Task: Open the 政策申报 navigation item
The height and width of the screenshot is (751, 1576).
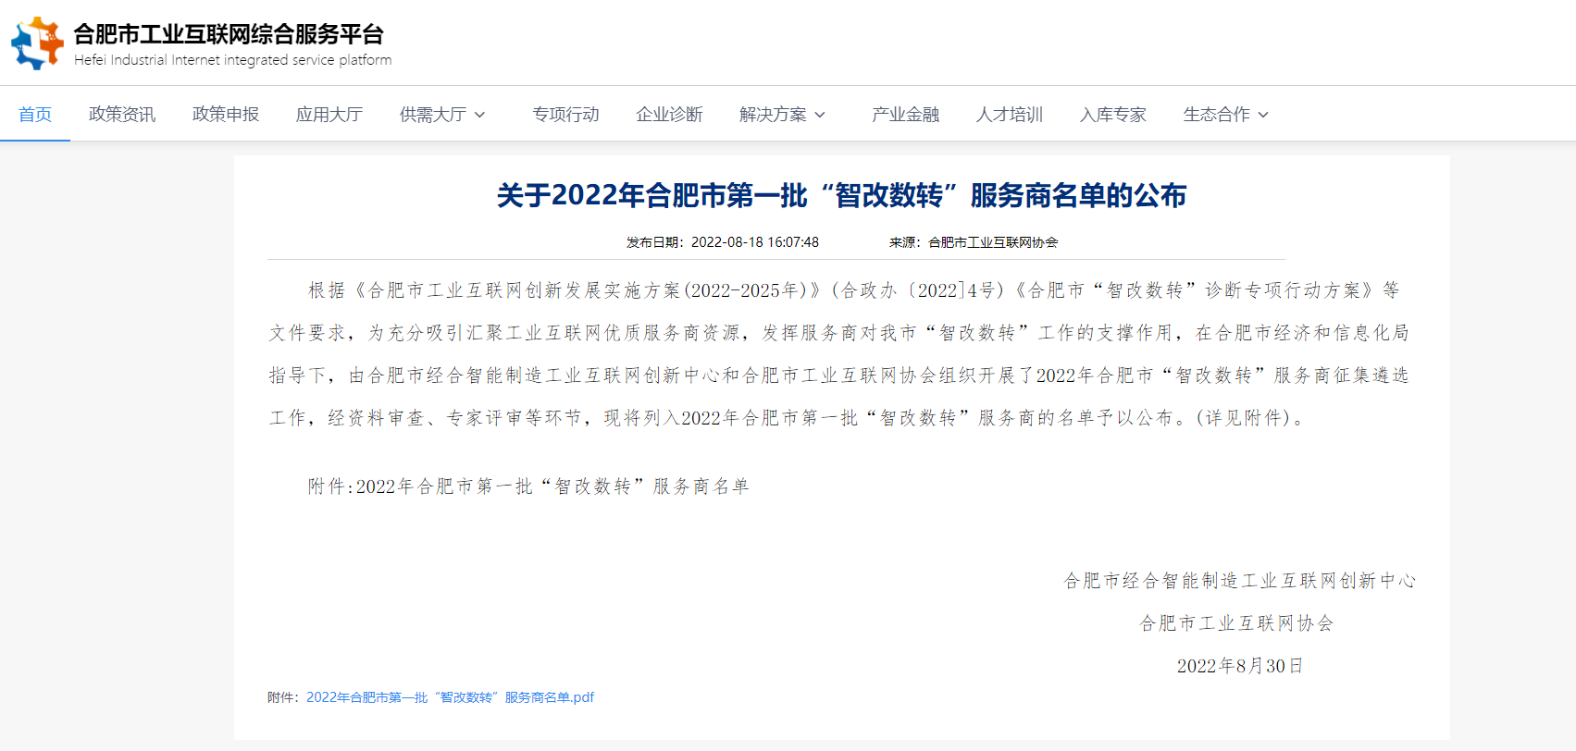Action: click(226, 115)
